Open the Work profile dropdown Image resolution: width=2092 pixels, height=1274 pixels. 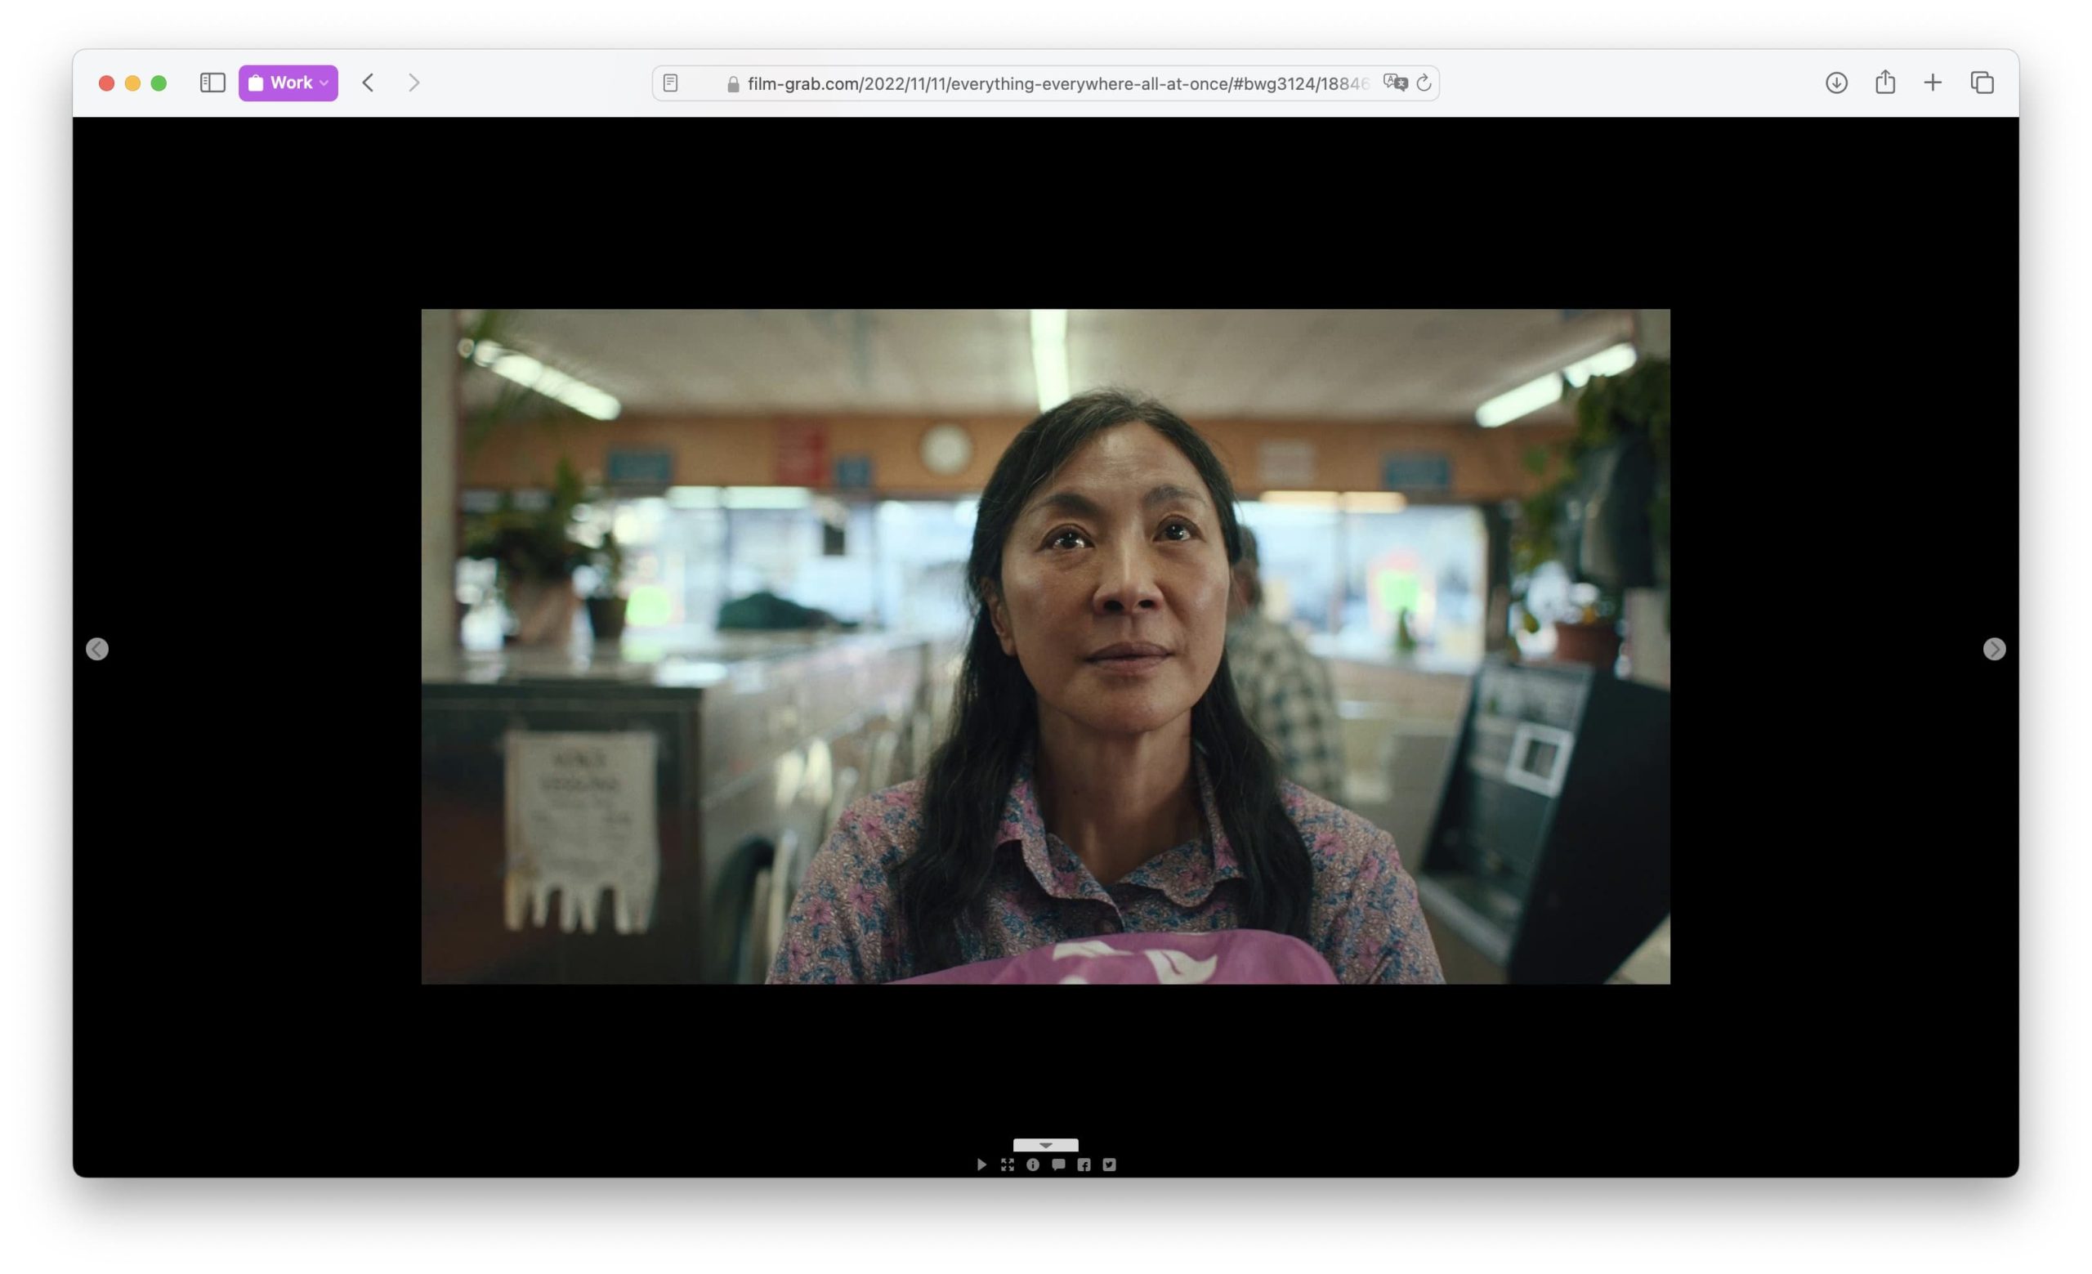tap(288, 83)
